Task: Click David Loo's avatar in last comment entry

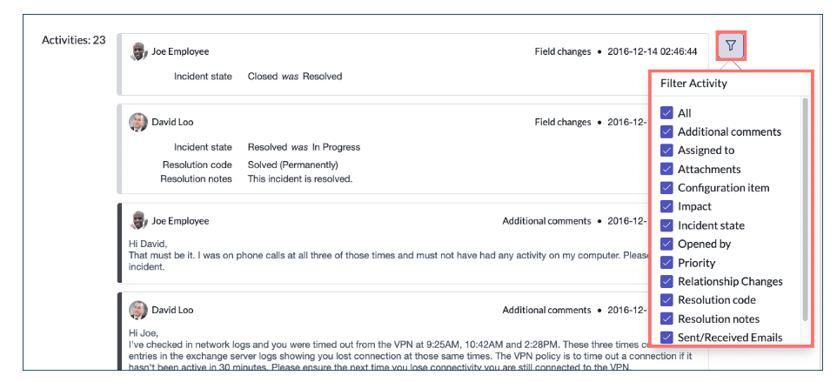Action: point(138,310)
